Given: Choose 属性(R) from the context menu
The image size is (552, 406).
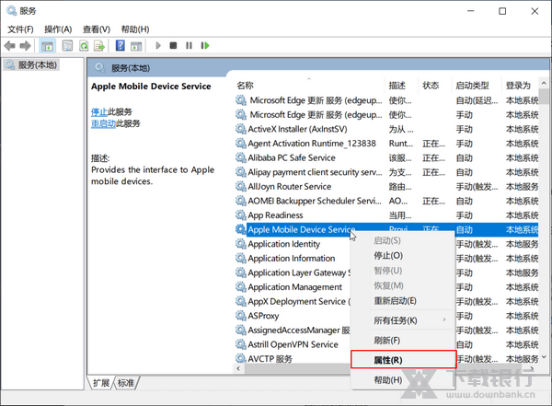Looking at the screenshot, I should 387,360.
